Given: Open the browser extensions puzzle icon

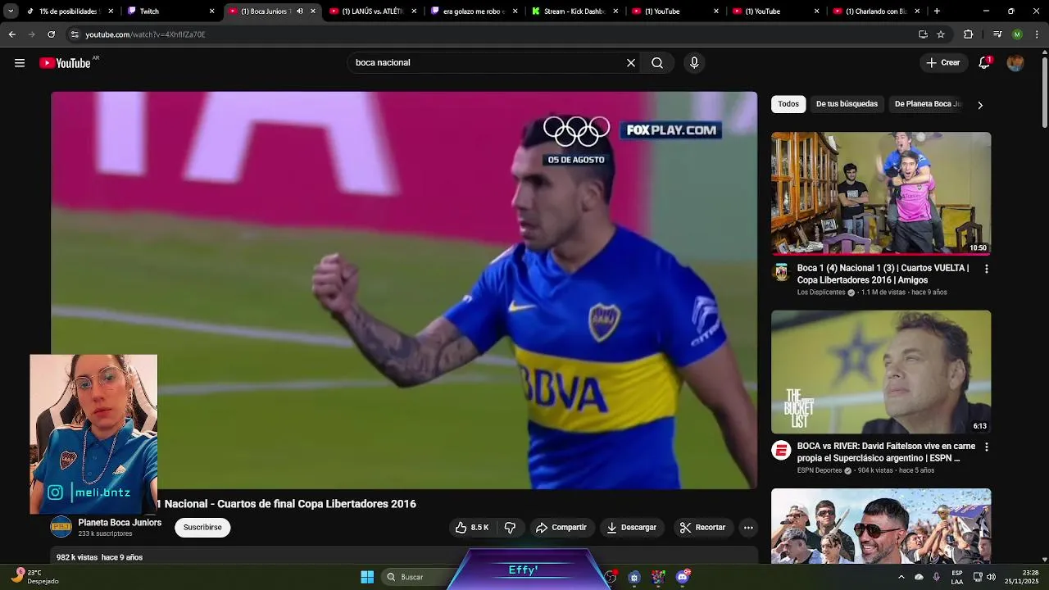Looking at the screenshot, I should tap(968, 34).
